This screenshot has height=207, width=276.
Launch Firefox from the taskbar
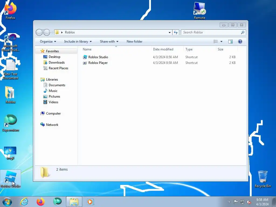pos(40,202)
